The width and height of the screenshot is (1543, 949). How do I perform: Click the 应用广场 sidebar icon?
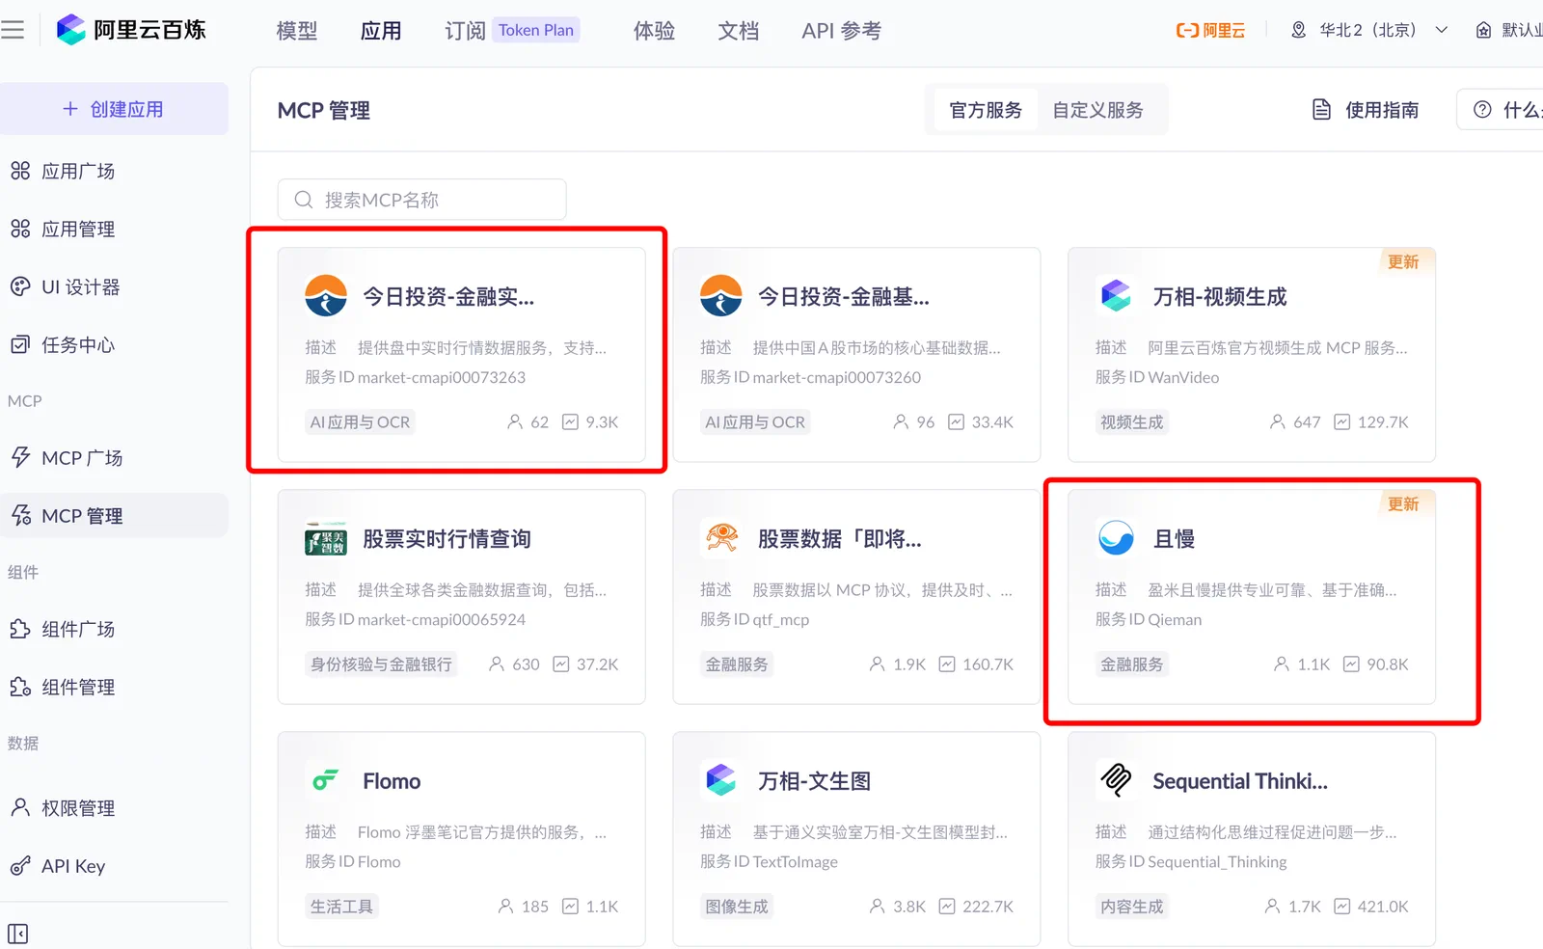click(x=20, y=171)
